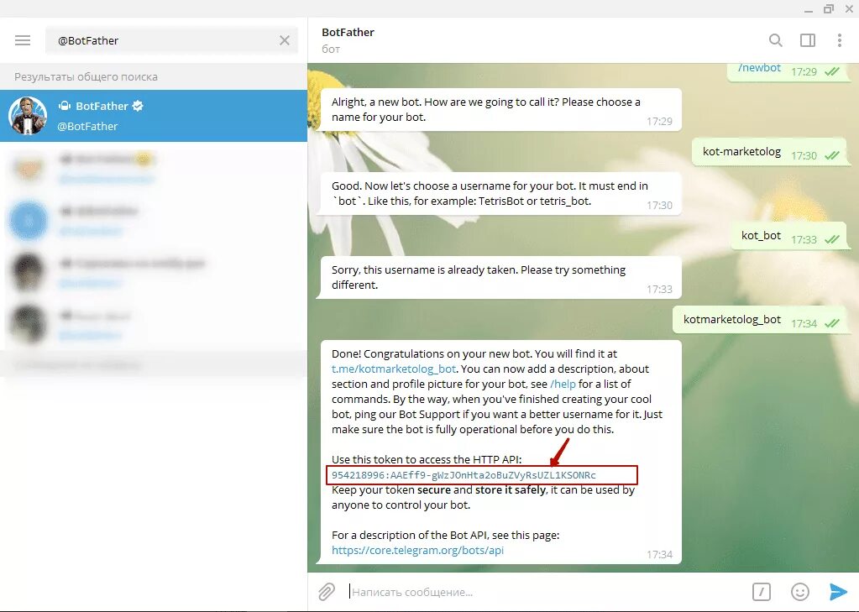Open the core.telegram.org/bots/api link
Viewport: 859px width, 612px height.
coord(417,550)
